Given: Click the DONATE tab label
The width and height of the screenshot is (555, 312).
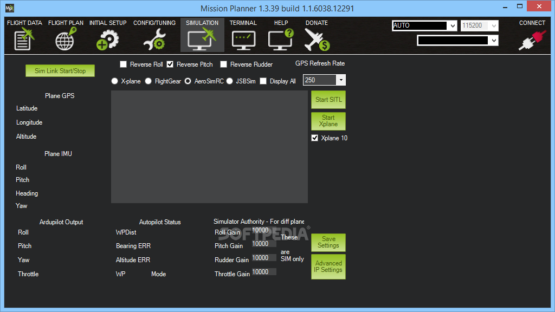Looking at the screenshot, I should 317,23.
